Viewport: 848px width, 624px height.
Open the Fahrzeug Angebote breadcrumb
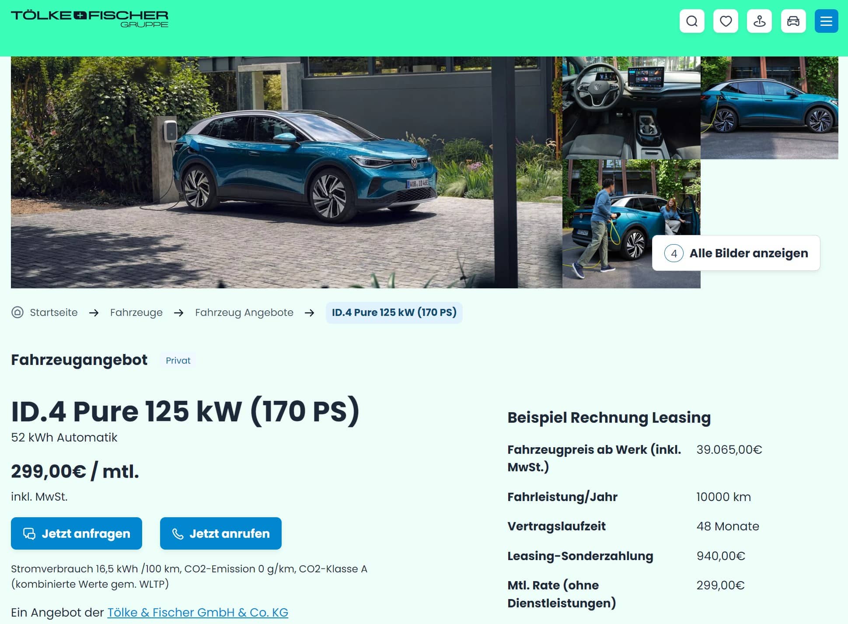(x=244, y=312)
